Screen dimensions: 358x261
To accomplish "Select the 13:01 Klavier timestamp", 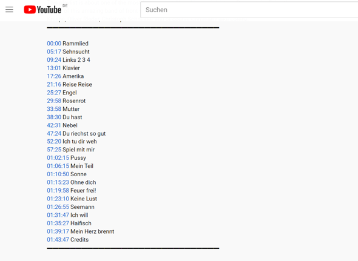I will 54,68.
